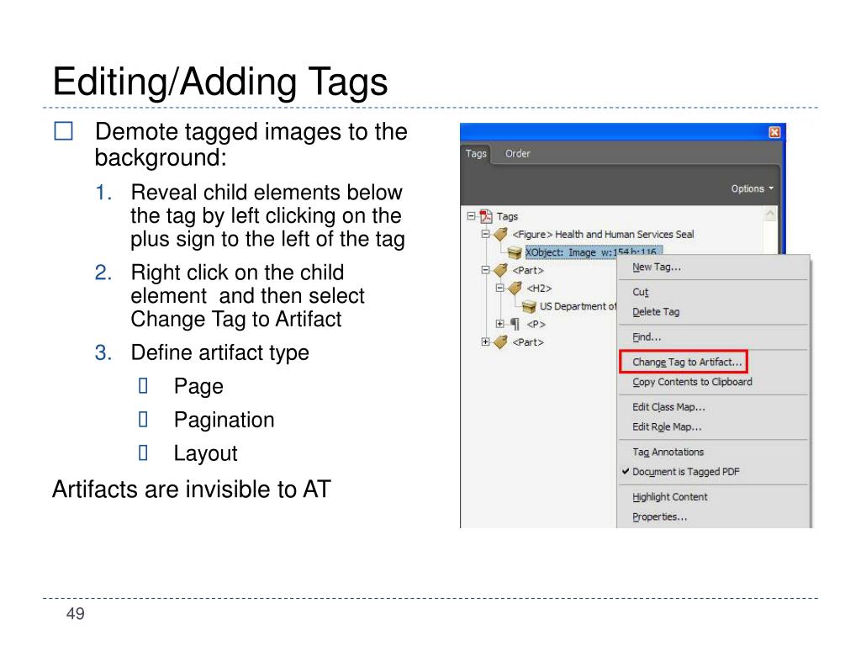Switch to the Tags tab
Viewport: 861px width, 646px height.
pyautogui.click(x=476, y=153)
